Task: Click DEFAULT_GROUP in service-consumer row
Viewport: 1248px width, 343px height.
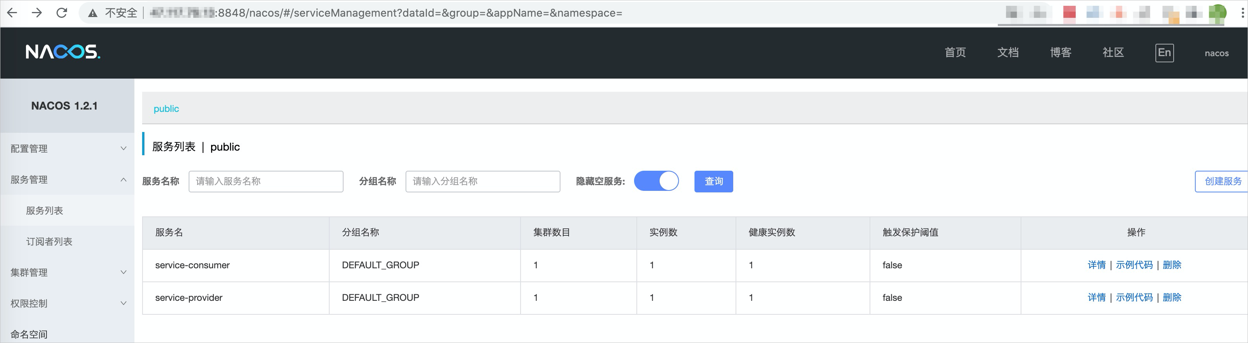Action: [381, 265]
